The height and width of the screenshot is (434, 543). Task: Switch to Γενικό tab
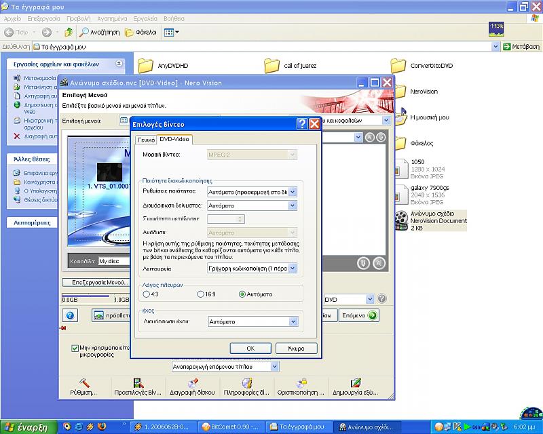[146, 140]
